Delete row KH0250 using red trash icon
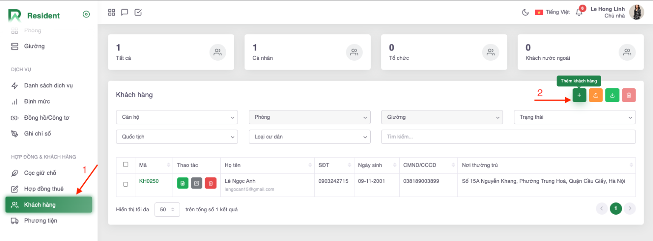The image size is (653, 241). point(210,183)
